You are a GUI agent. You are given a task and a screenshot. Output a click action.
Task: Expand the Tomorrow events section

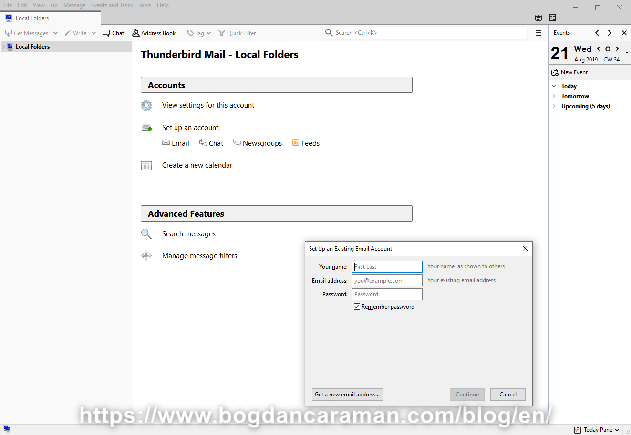pyautogui.click(x=554, y=96)
